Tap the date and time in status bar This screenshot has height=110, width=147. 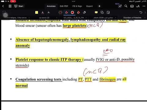coord(138,1)
